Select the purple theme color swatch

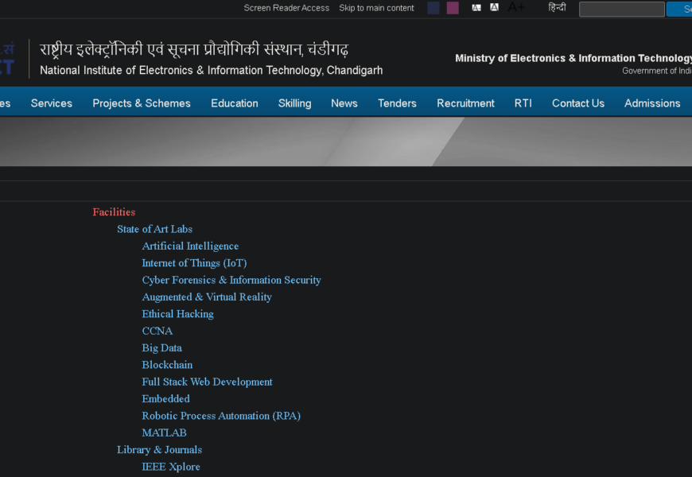[x=453, y=8]
